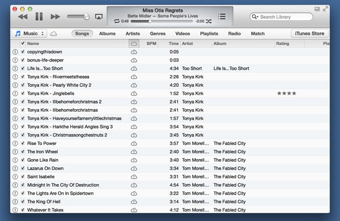Download Tonya Kirk - Christmassongchestnuts 2 from iCloud
Screen dimensions: 340x221
(x=134, y=135)
